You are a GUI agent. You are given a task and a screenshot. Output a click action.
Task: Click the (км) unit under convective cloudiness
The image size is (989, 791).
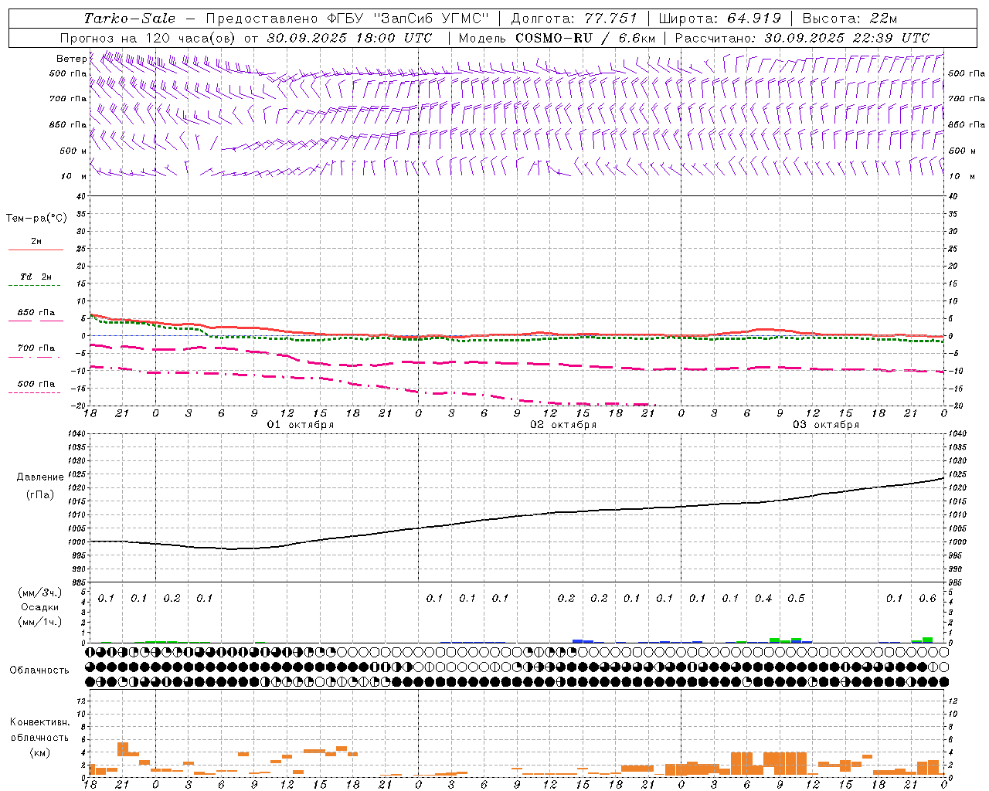click(x=40, y=752)
